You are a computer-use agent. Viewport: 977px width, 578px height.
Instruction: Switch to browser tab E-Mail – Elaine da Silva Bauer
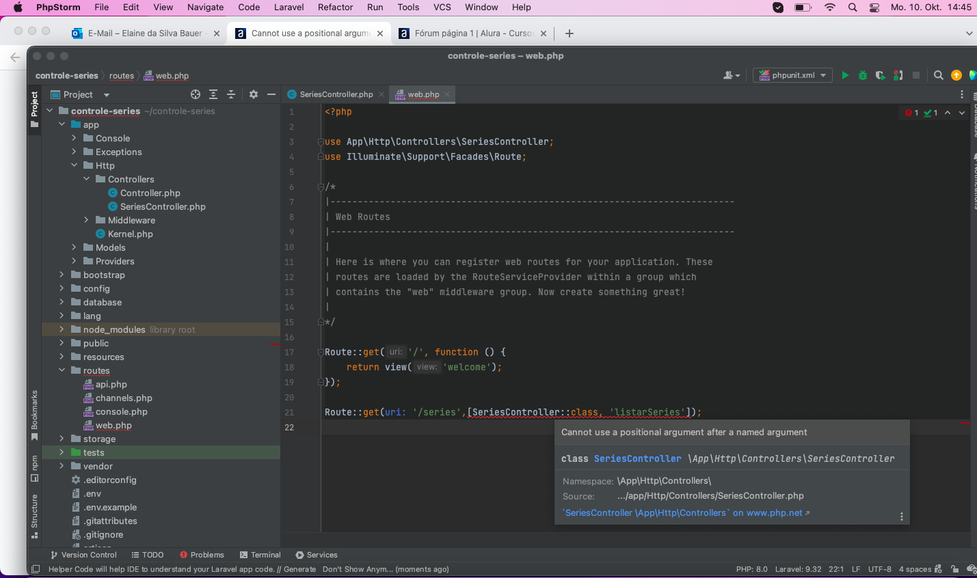tap(145, 33)
